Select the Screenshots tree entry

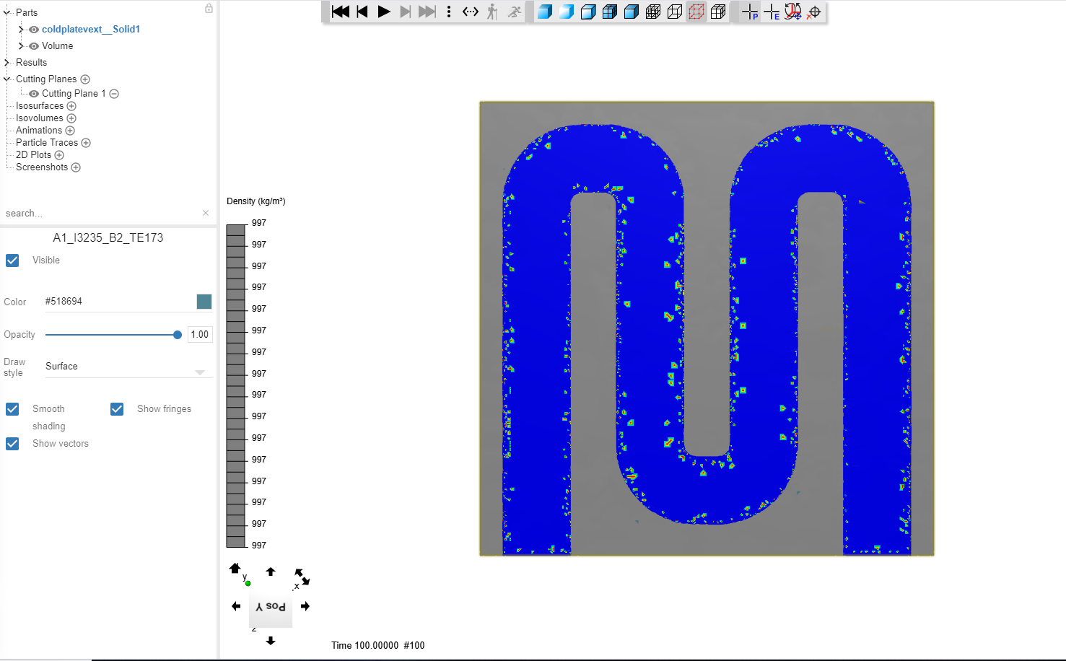pyautogui.click(x=42, y=167)
